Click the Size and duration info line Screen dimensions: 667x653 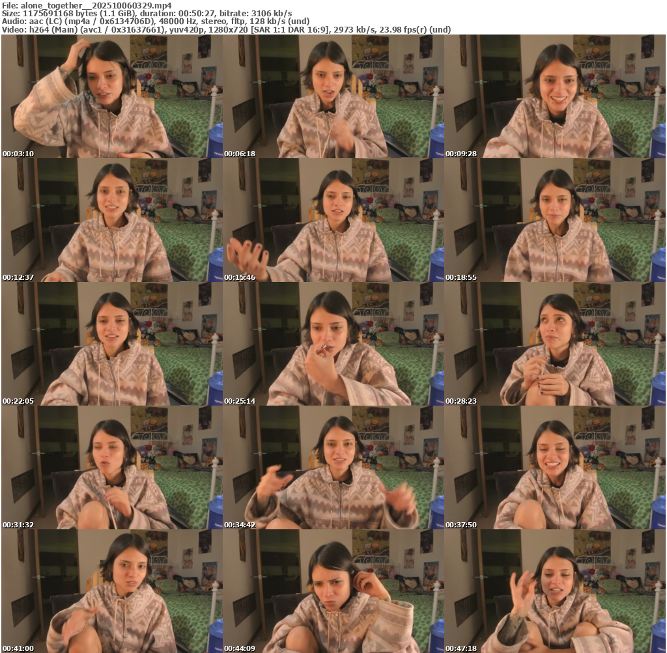[x=147, y=13]
